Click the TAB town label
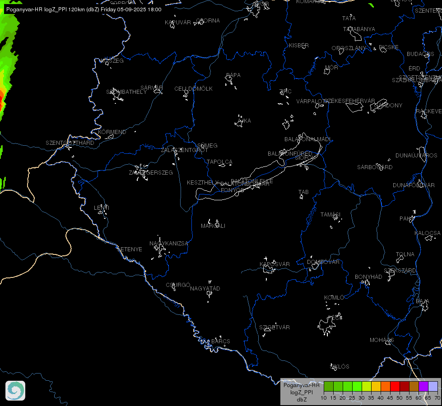The height and width of the screenshot is (406, 442). tap(303, 192)
